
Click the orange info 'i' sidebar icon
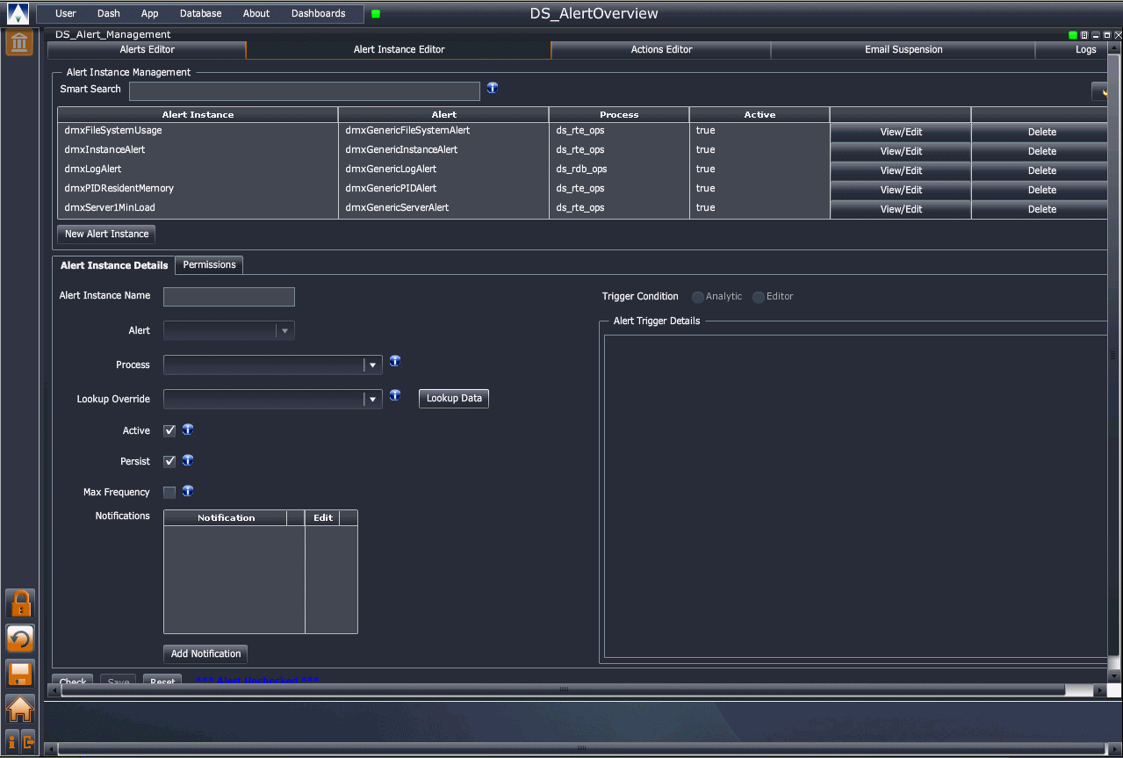point(11,740)
